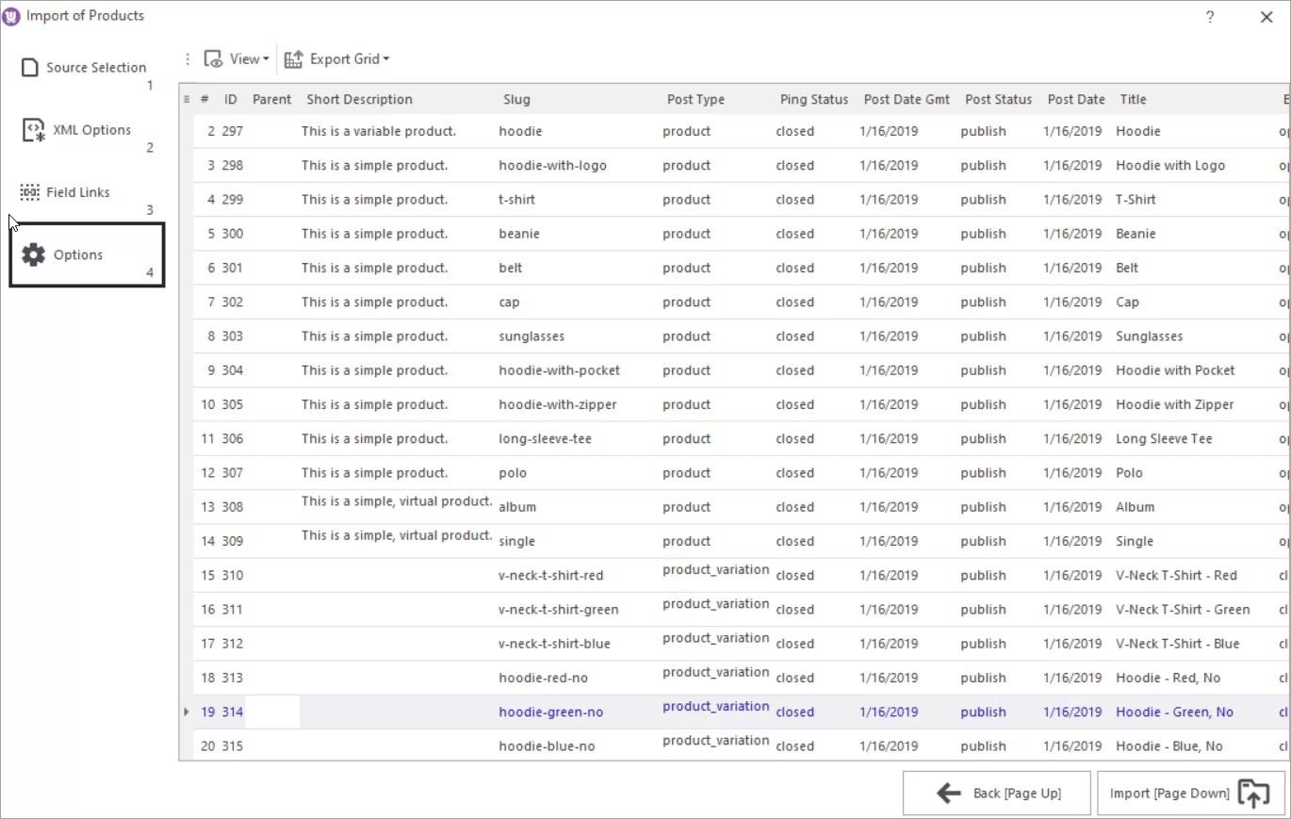Click the Import [Page Down] button
Image resolution: width=1291 pixels, height=819 pixels.
coord(1169,793)
